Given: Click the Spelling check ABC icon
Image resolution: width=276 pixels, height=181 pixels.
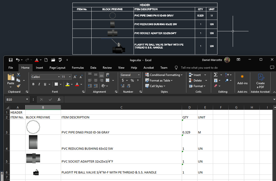Looking at the screenshot, I should (x=60, y=60).
